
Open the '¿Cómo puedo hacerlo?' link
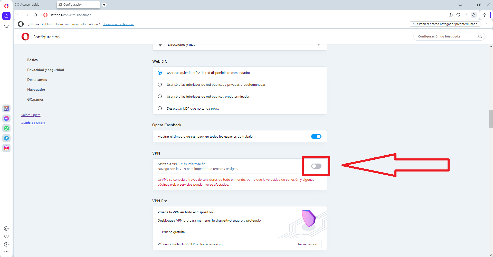(x=119, y=24)
